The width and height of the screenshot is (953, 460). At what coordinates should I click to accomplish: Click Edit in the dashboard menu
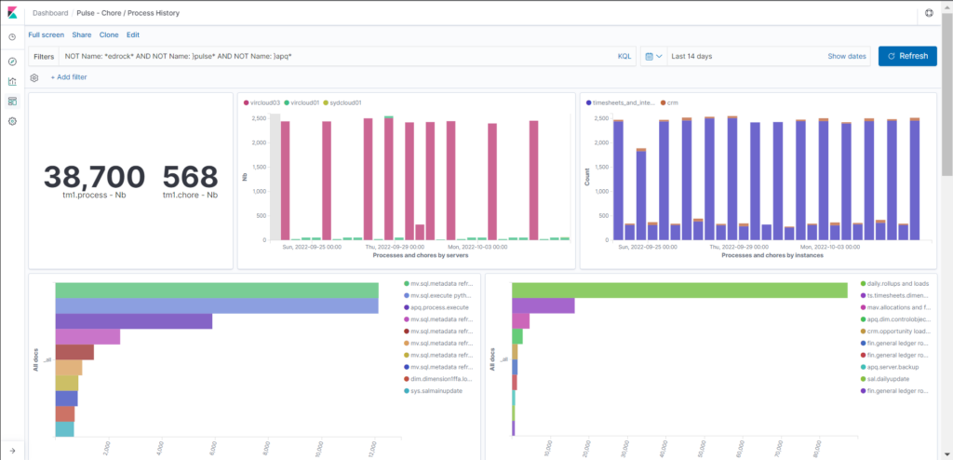click(133, 34)
